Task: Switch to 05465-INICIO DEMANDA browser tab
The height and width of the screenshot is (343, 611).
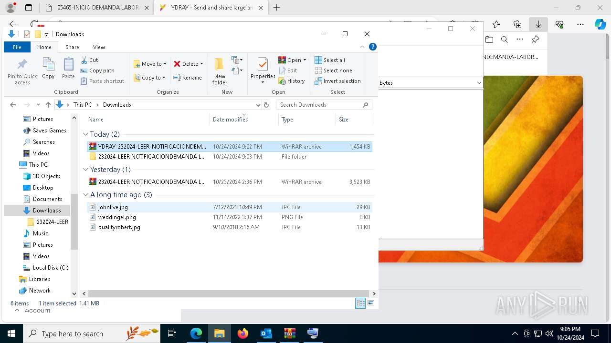Action: pyautogui.click(x=97, y=8)
